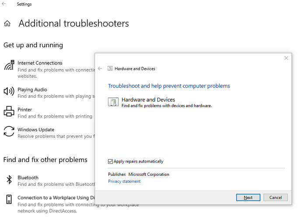Image resolution: width=306 pixels, height=219 pixels.
Task: Click the large Hardware and Devices icon
Action: pos(113,102)
